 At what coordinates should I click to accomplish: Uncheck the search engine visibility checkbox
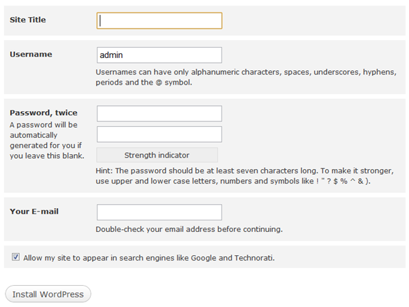[16, 257]
